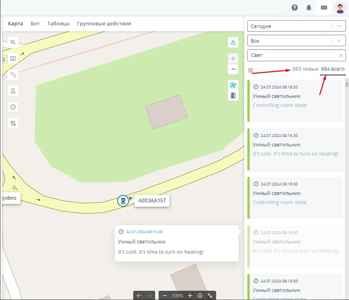Screen dimensions: 349x300
Task: Open the map layers icon
Action: (13, 58)
